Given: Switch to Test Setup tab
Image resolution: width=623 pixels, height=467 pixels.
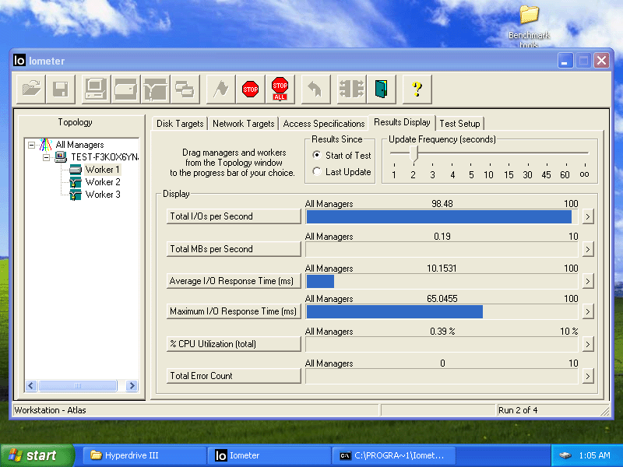Looking at the screenshot, I should (x=459, y=124).
